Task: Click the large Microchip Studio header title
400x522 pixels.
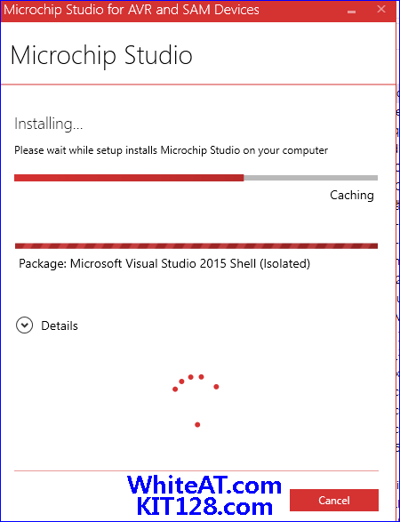Action: click(x=101, y=55)
